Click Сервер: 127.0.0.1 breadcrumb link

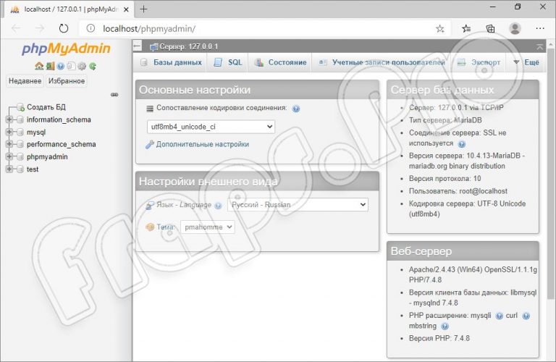[x=189, y=46]
